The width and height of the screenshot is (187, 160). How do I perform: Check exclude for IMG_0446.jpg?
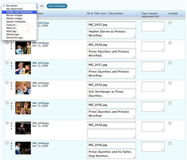tap(170, 143)
